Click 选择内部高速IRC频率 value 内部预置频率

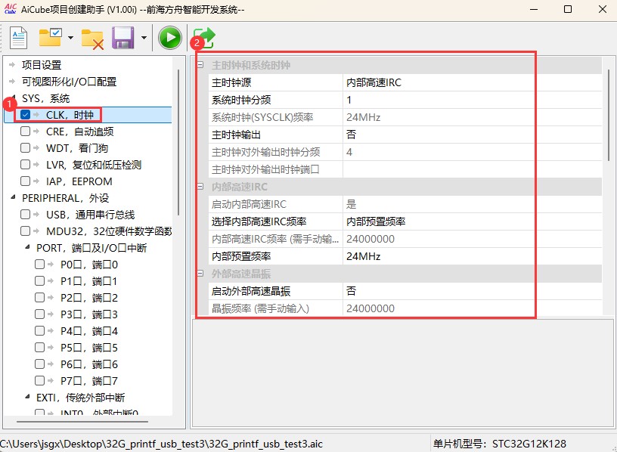pos(472,221)
